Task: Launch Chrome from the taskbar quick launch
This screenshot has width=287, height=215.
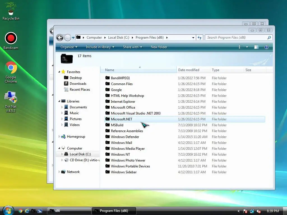Action: tap(20, 211)
